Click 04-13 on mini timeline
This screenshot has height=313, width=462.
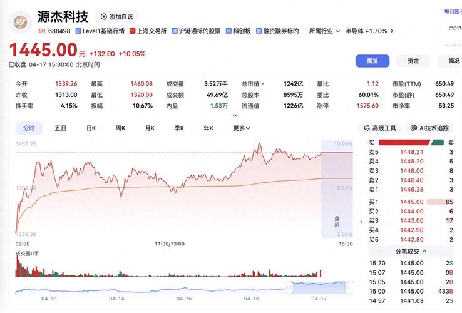coord(49,299)
